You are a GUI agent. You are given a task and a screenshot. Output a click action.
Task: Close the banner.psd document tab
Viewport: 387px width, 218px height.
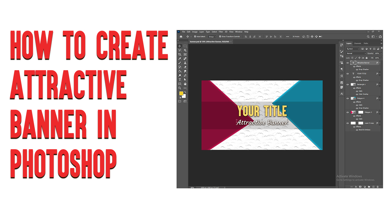point(231,42)
